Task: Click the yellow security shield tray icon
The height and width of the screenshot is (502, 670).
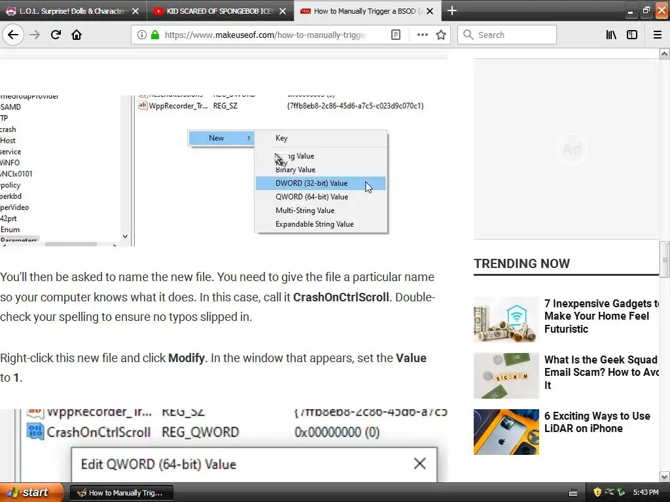Action: (x=597, y=493)
